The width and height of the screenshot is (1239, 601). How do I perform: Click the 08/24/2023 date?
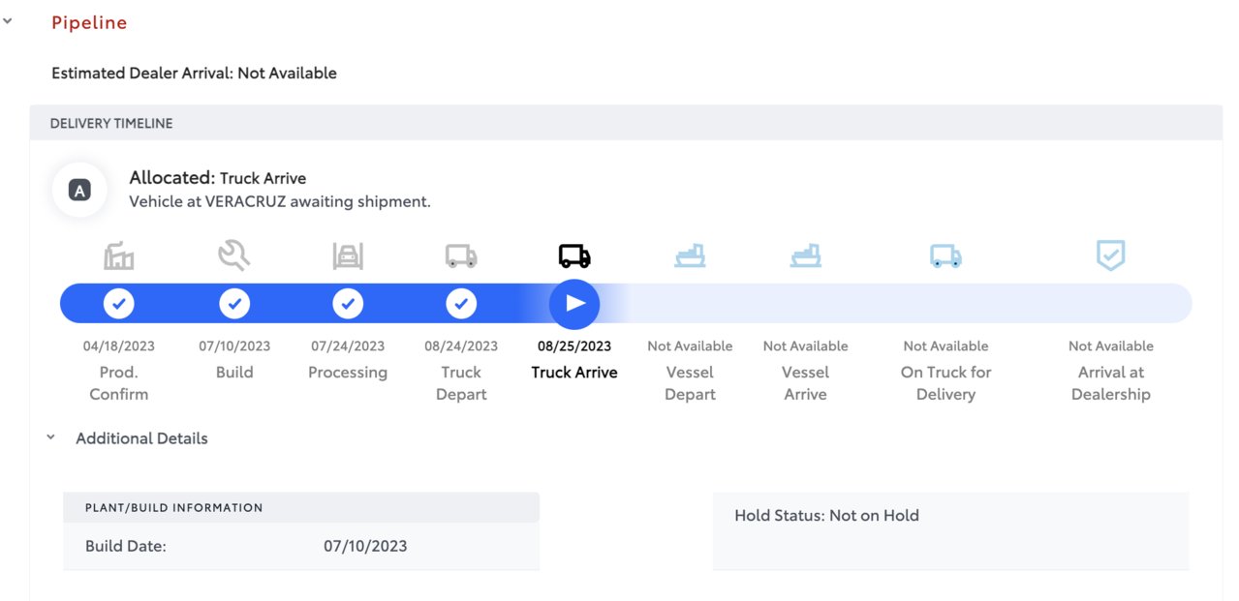(461, 346)
